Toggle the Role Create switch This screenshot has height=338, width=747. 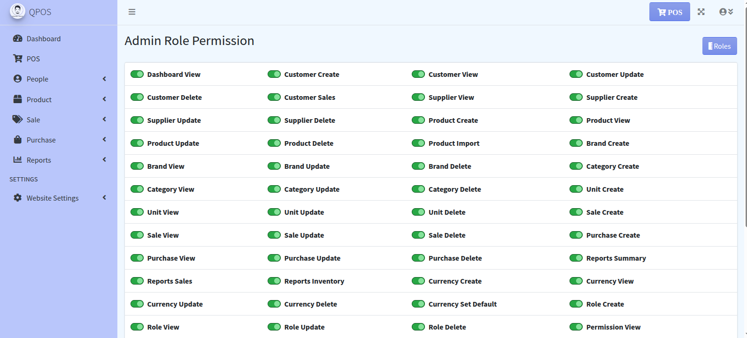[x=576, y=304]
